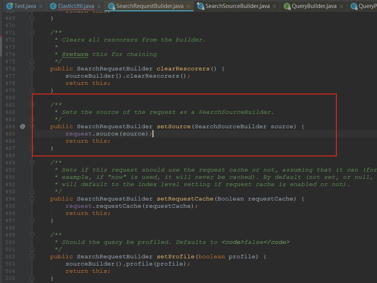Click the setSource method name
Viewport: 377px width, 283px height.
tap(174, 127)
